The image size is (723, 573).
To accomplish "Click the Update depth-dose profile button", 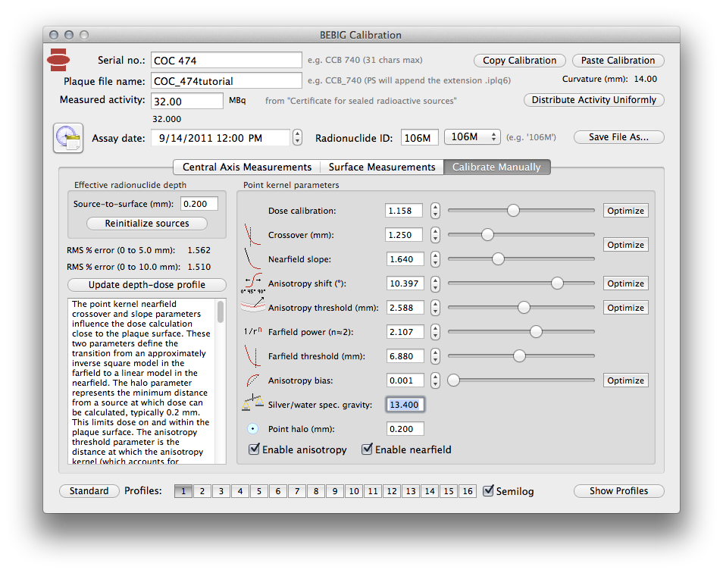I will click(146, 285).
